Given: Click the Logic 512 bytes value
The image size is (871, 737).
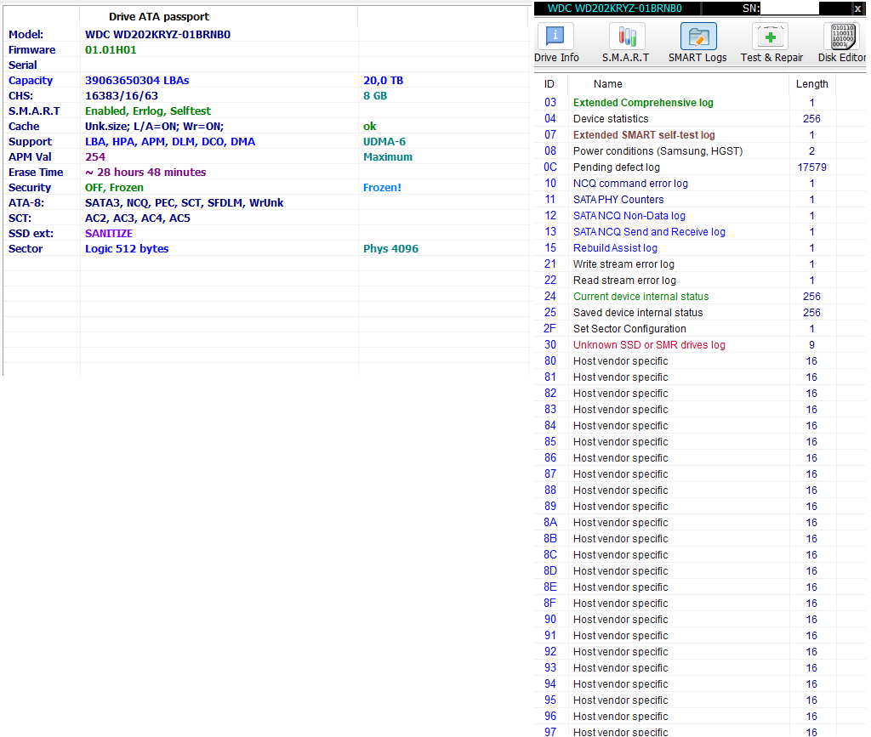Looking at the screenshot, I should tap(127, 248).
